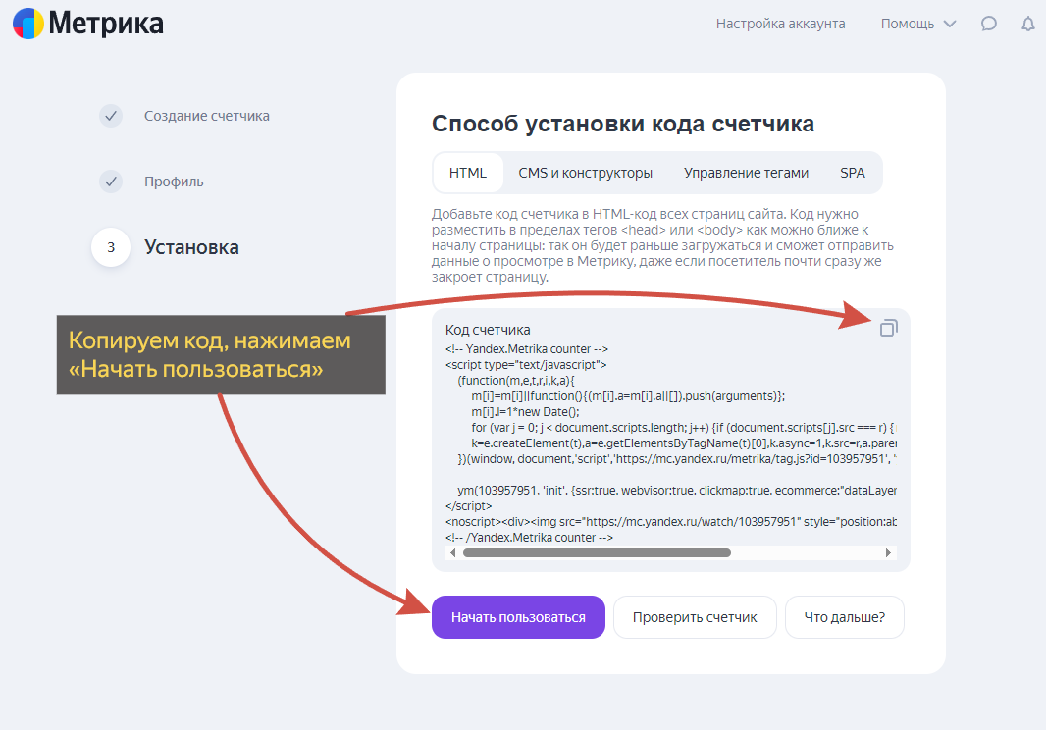
Task: Click the 'k=e.createElement(t)' code line
Action: click(x=683, y=443)
